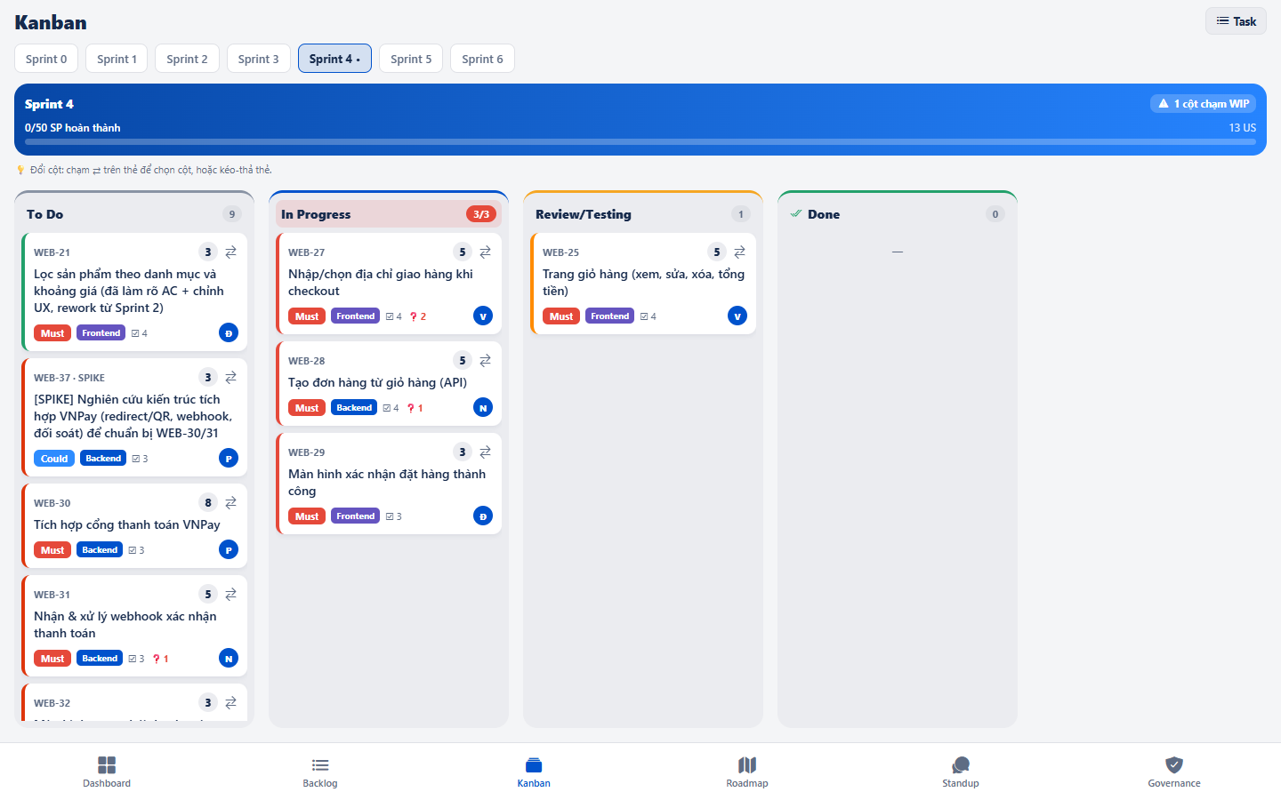Click assignee avatar P on WEB-37

click(229, 459)
